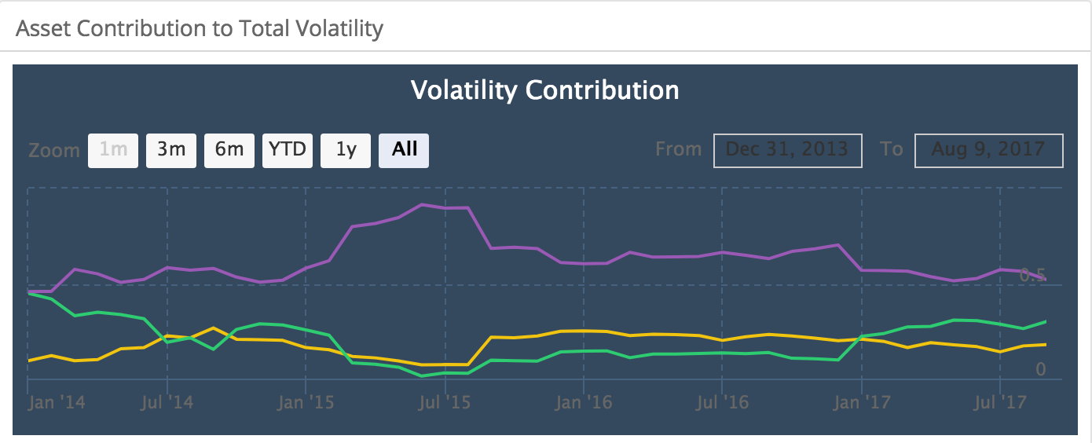Click green line's low point near Jul '15

[423, 375]
